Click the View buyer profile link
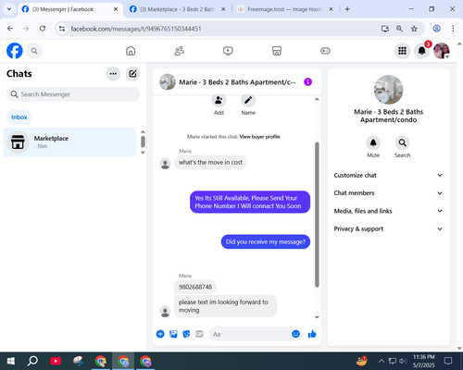Viewport: 463px width, 370px height. point(260,137)
